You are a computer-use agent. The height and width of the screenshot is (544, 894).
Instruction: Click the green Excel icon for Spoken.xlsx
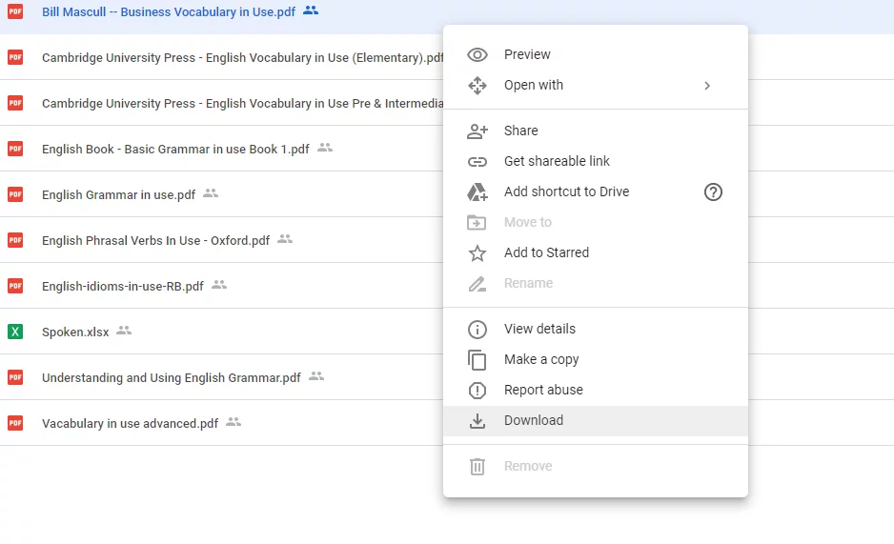(x=15, y=332)
